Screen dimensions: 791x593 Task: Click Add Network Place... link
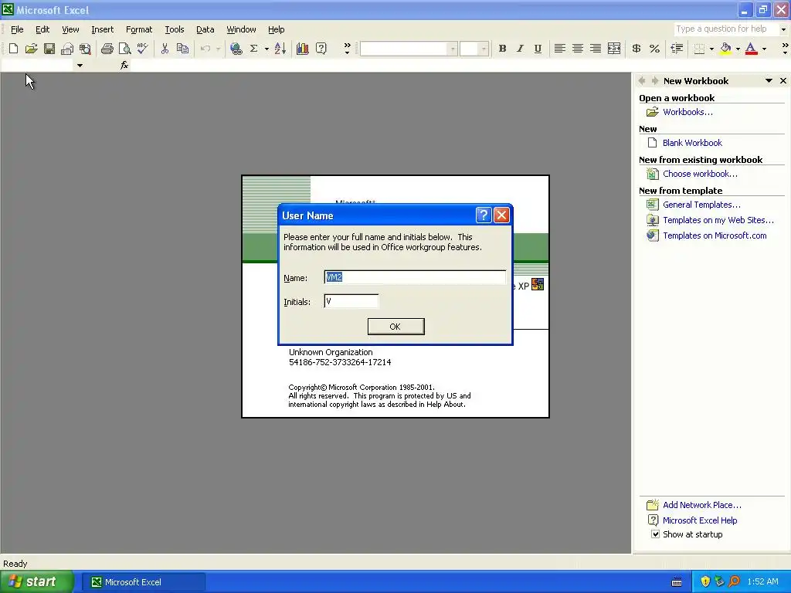tap(701, 505)
